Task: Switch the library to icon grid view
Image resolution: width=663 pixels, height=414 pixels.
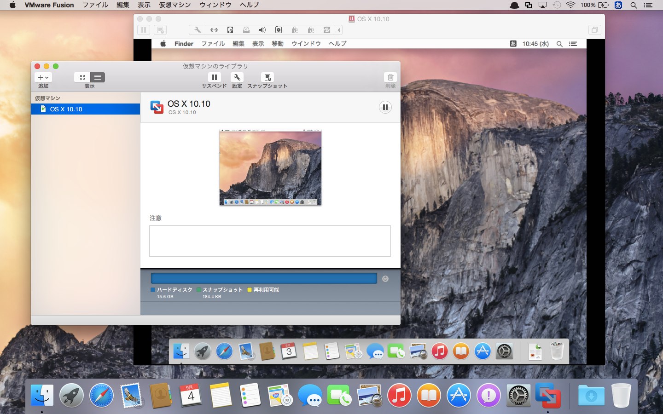Action: [x=82, y=77]
